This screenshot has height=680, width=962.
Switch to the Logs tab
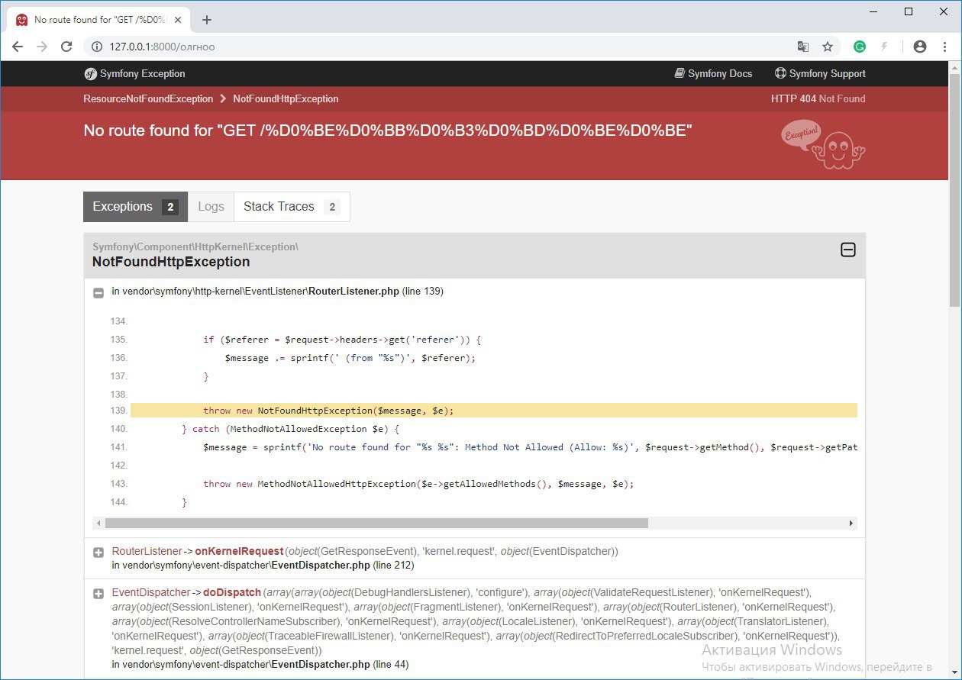211,207
